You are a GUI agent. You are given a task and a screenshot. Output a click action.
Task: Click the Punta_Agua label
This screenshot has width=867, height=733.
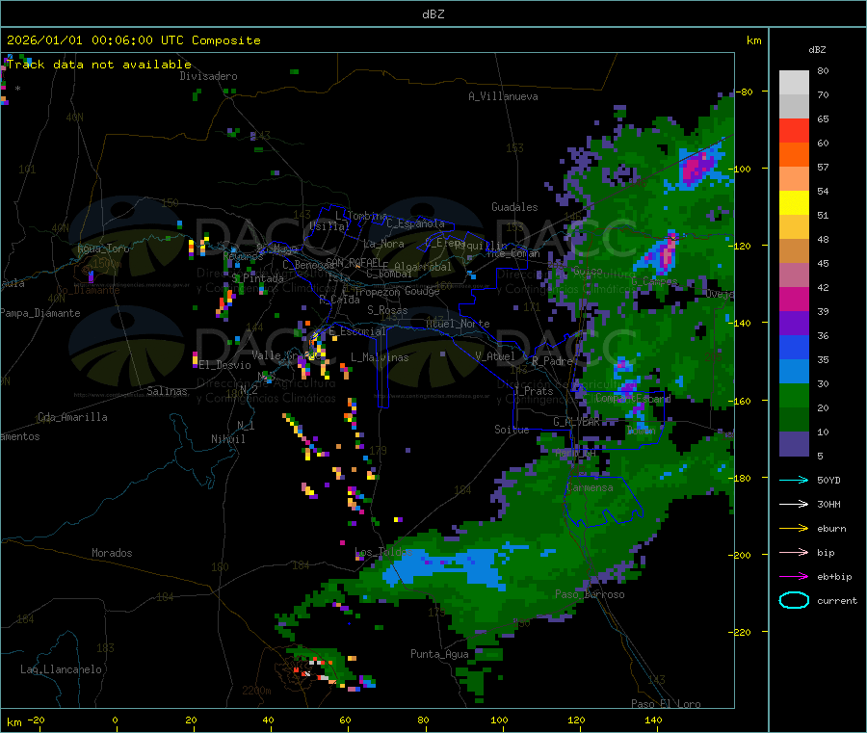click(x=439, y=654)
